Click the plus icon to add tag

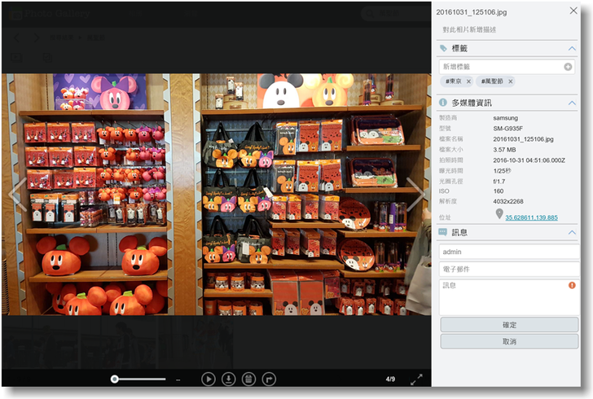568,67
